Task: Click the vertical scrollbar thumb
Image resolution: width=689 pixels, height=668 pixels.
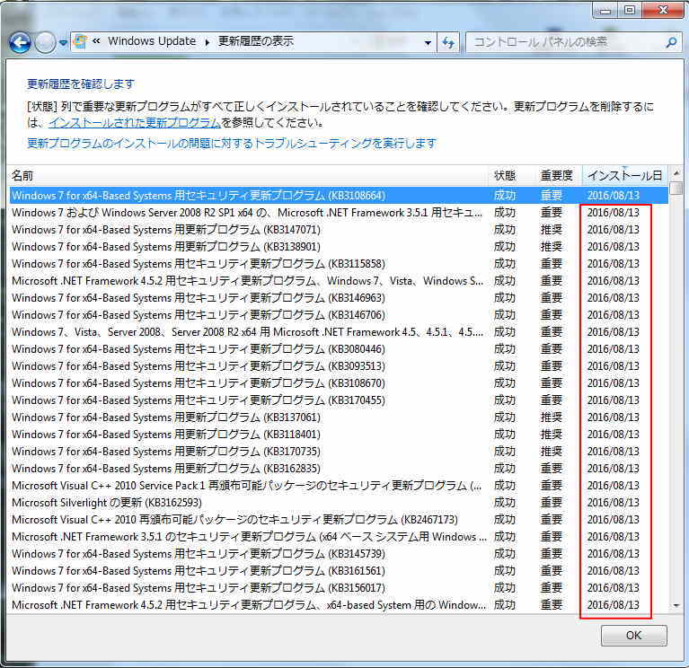Action: 676,188
